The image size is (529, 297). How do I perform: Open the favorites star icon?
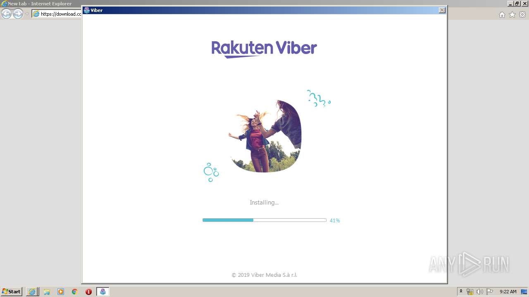pyautogui.click(x=512, y=14)
